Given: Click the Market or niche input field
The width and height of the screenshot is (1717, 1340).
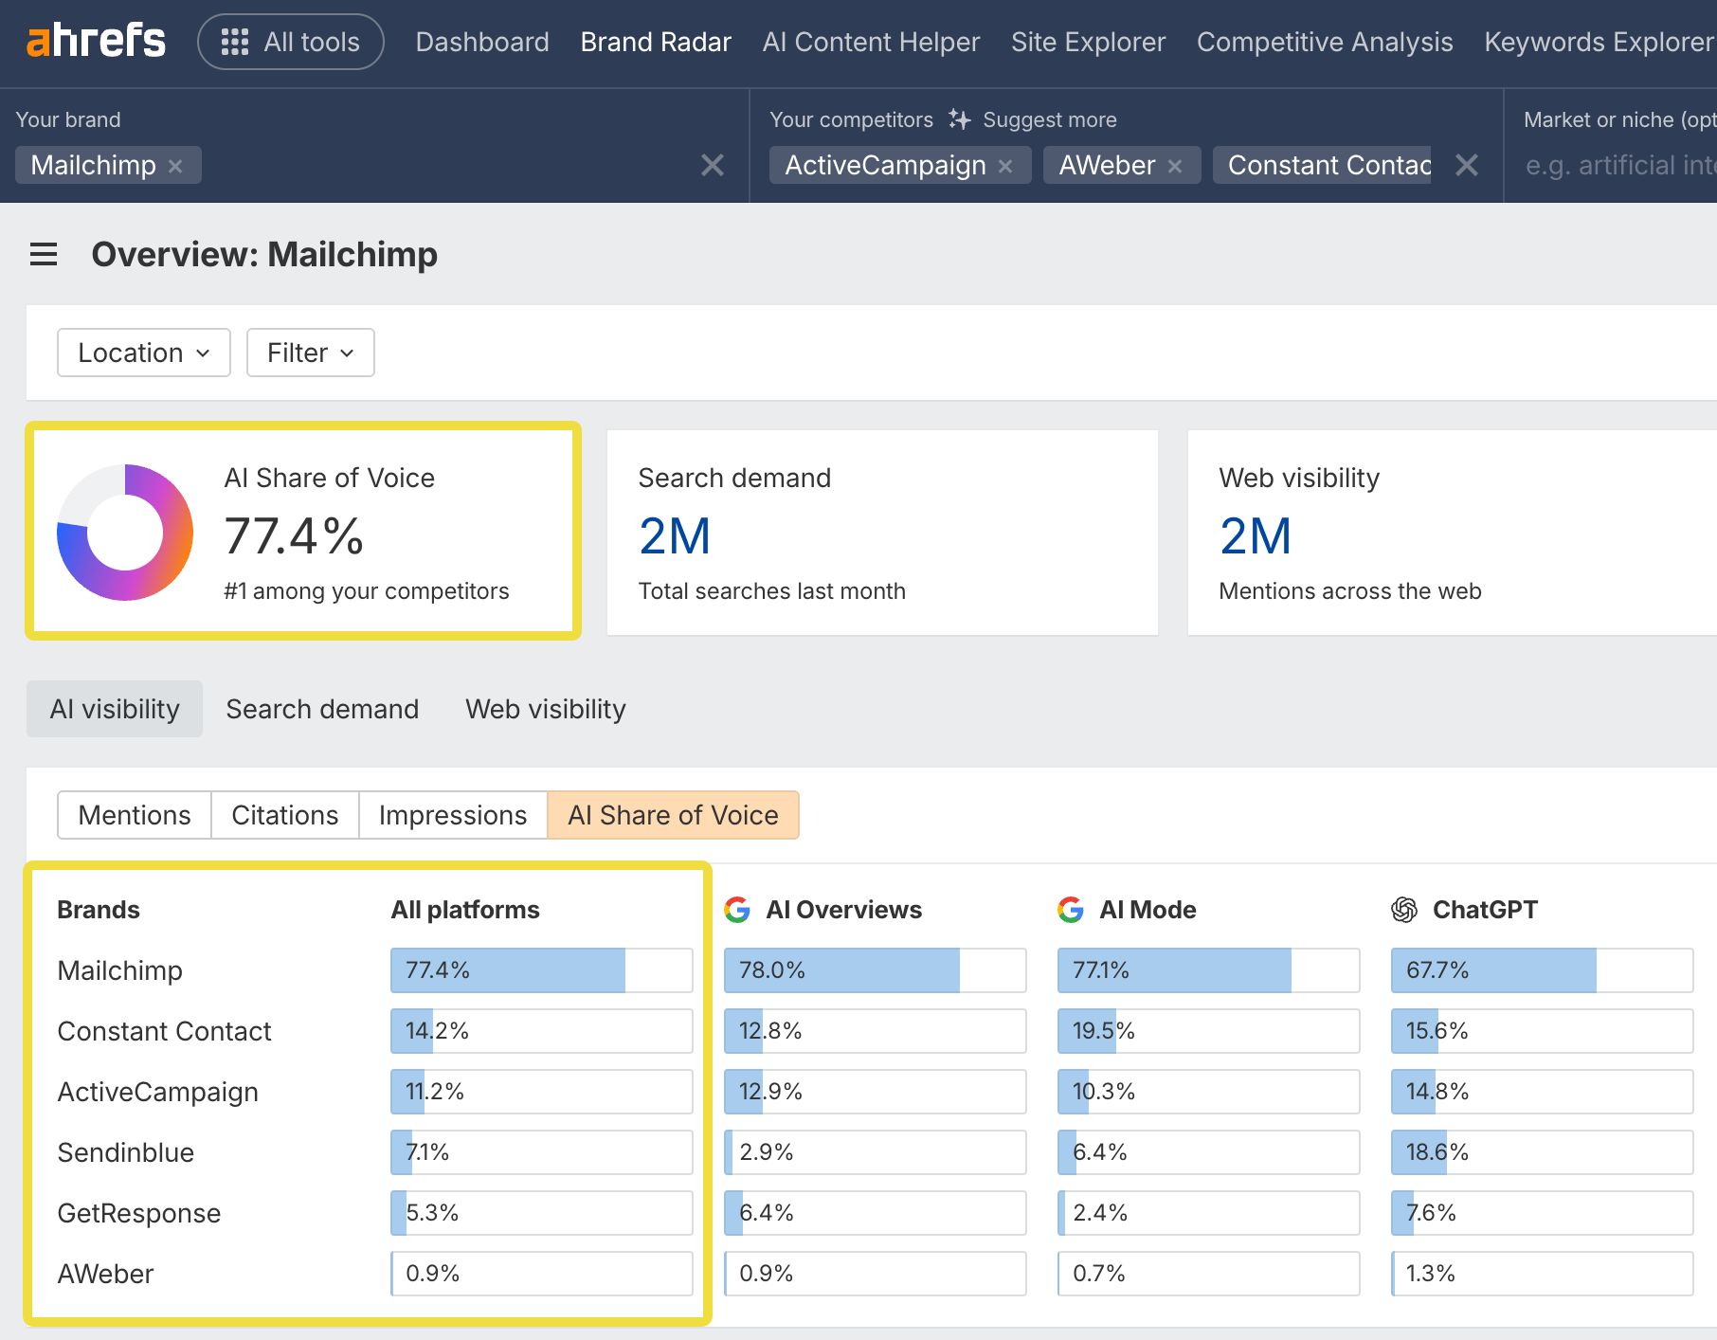Looking at the screenshot, I should pyautogui.click(x=1618, y=166).
